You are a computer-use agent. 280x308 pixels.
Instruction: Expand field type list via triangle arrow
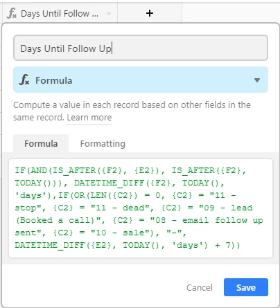257,80
